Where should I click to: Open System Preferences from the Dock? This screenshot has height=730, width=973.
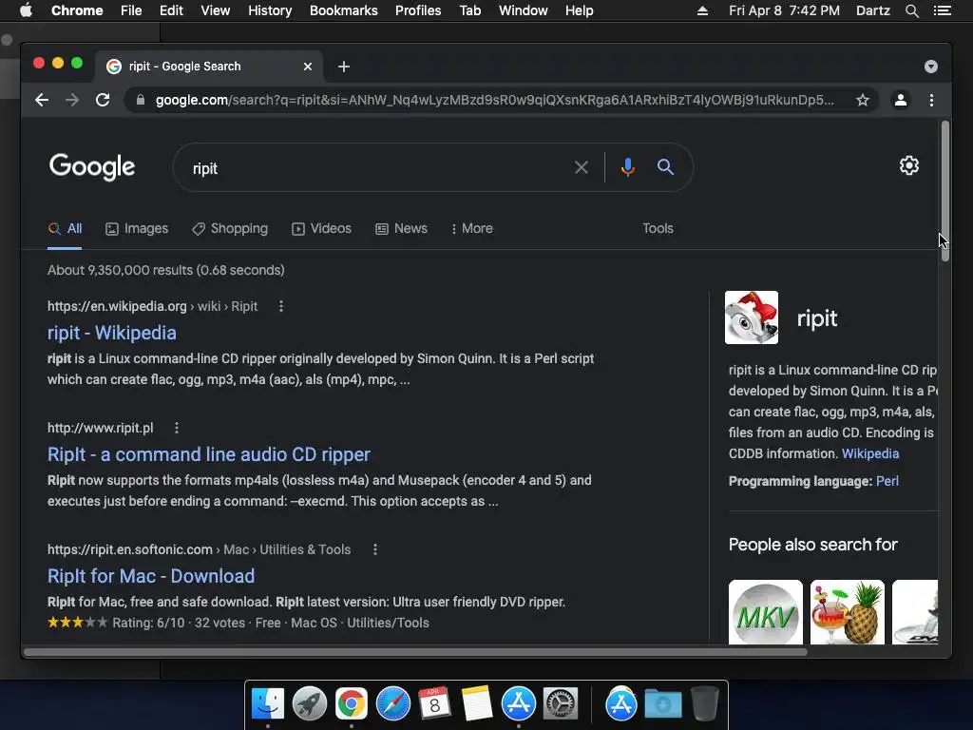(x=561, y=703)
